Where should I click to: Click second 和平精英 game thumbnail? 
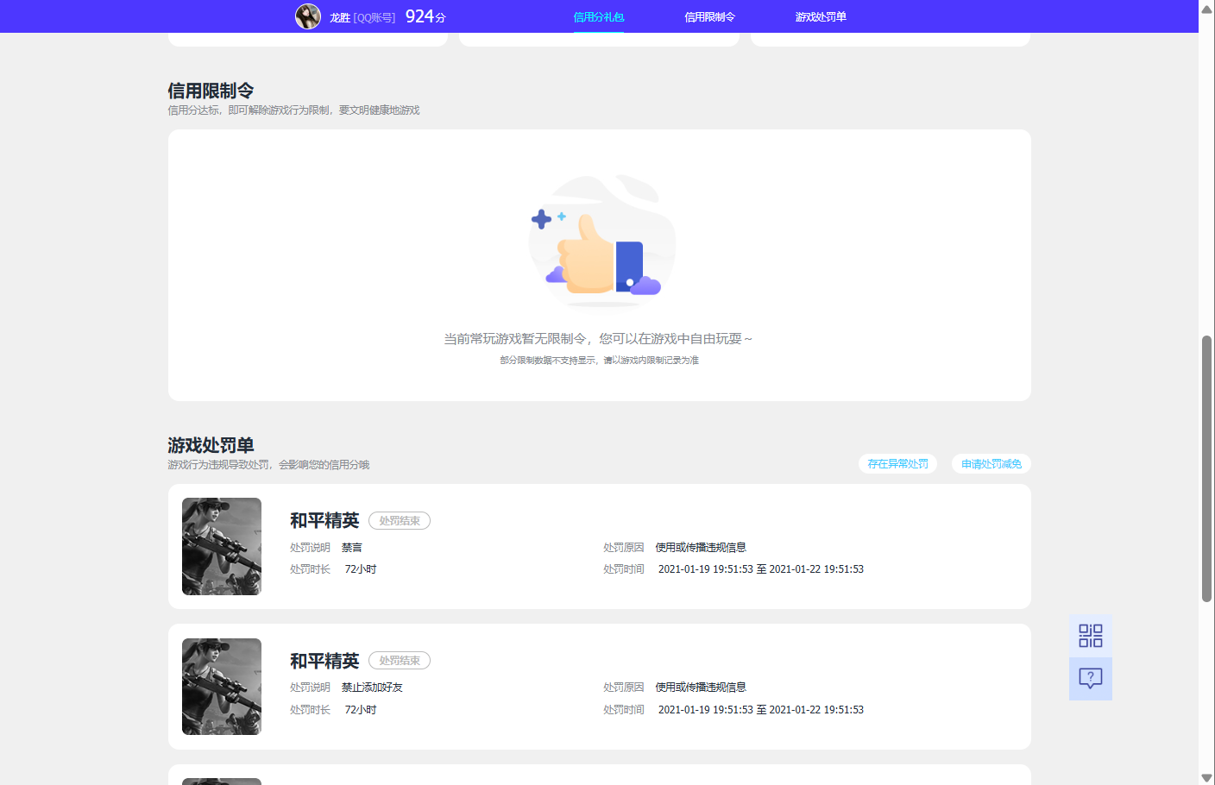[222, 687]
